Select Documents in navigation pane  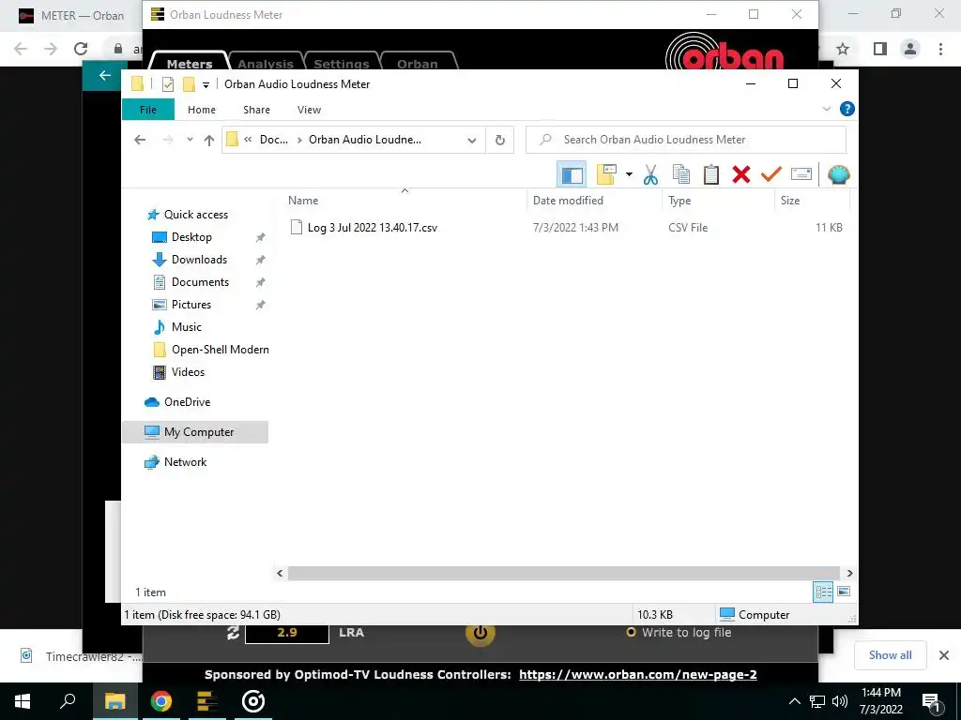[200, 282]
